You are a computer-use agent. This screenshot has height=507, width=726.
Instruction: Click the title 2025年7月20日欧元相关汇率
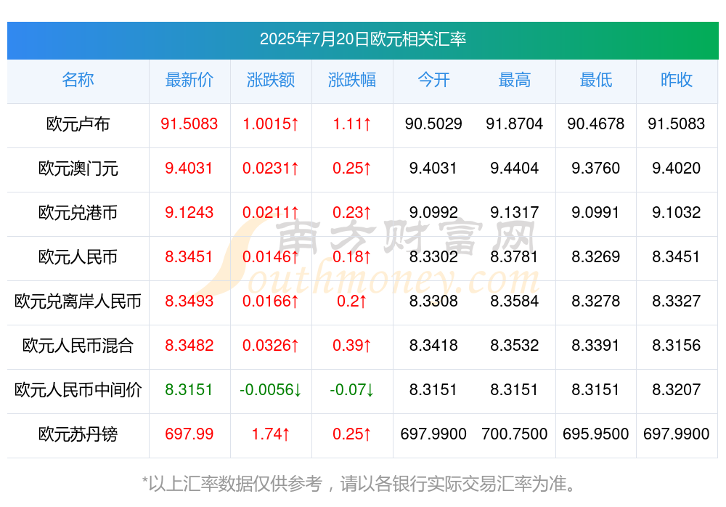(362, 39)
